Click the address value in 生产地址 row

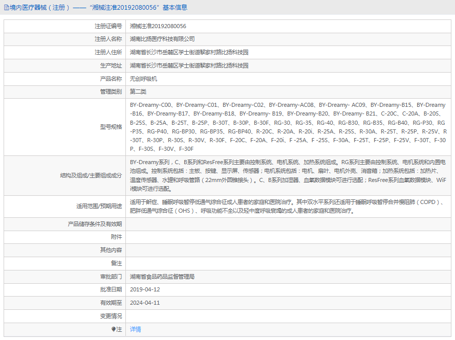189,65
